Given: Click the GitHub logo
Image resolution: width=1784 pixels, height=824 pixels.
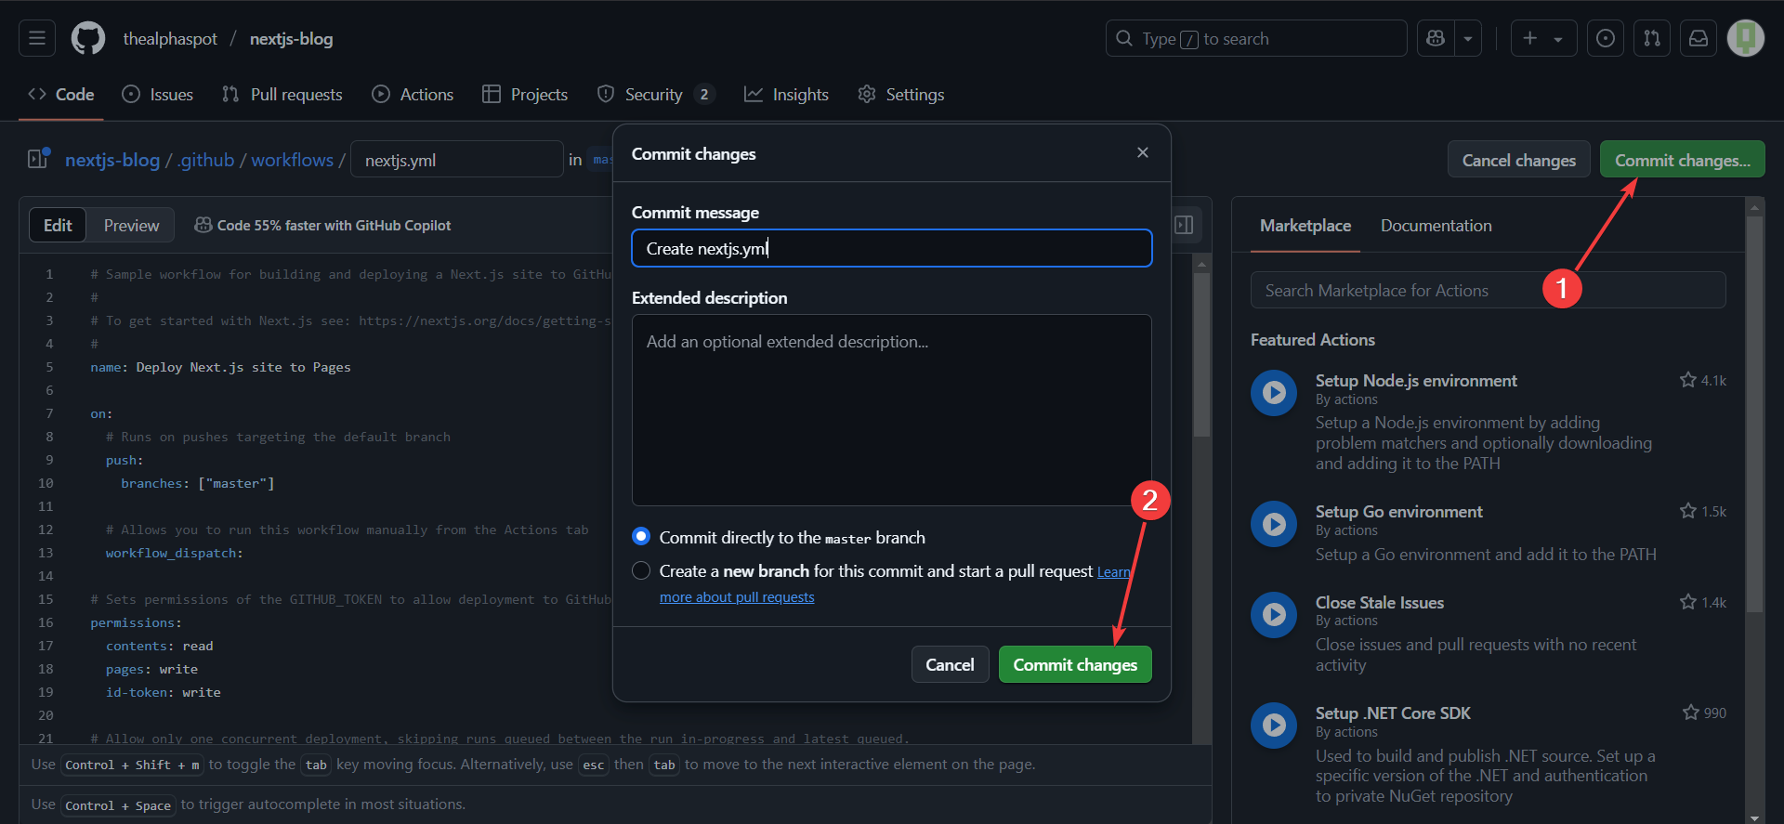Looking at the screenshot, I should click(x=88, y=38).
